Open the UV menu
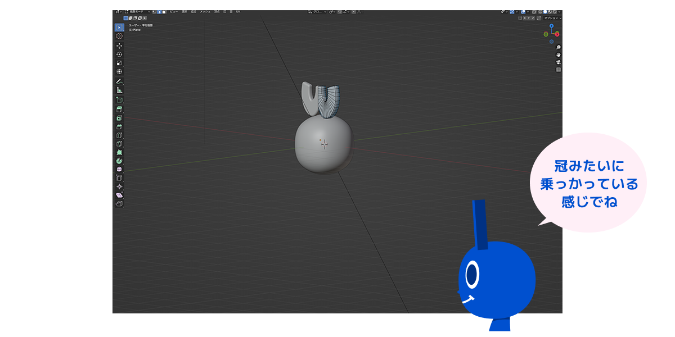This screenshot has width=675, height=337. (x=238, y=11)
